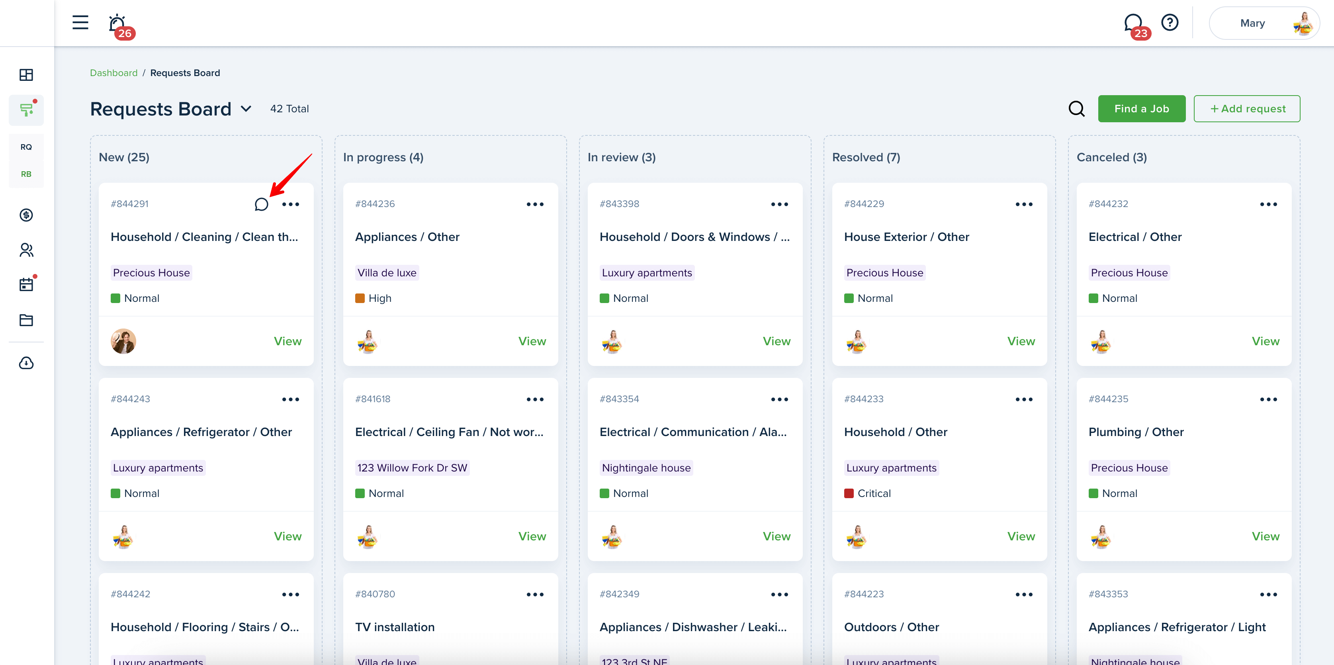Open the three-dot menu on request #844232
Screen dimensions: 1334x665
point(1268,204)
